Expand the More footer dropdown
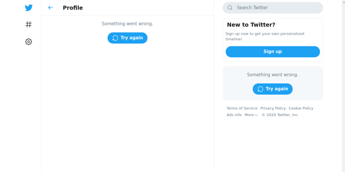Viewport: 345px width, 172px height. pos(251,115)
